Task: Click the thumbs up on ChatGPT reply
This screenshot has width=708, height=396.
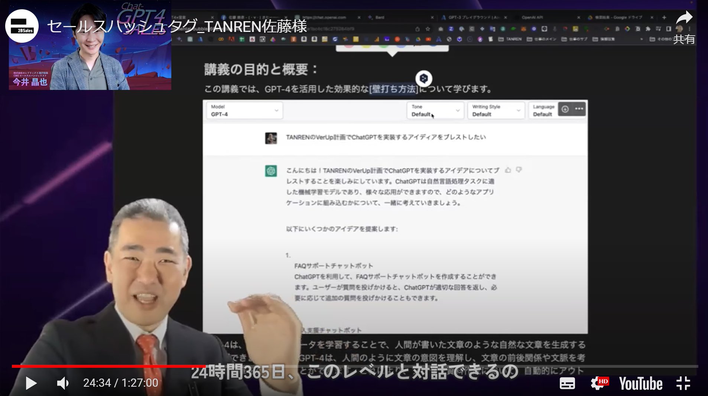Action: tap(508, 170)
